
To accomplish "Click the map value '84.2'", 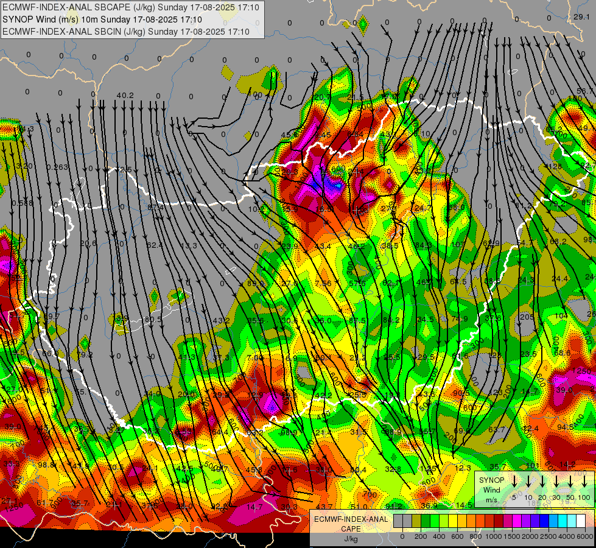I will (391, 320).
